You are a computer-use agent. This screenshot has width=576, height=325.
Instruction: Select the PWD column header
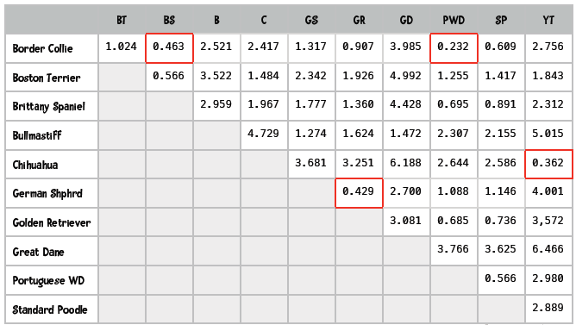click(454, 20)
